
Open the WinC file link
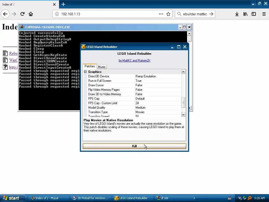[x=13, y=60]
